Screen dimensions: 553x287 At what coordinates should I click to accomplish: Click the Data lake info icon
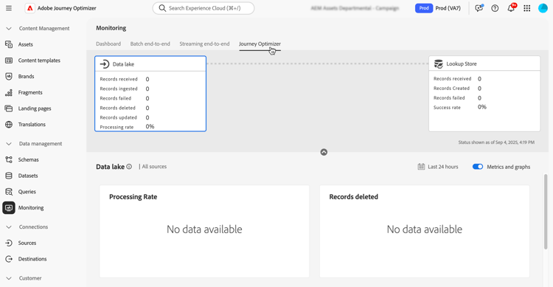129,167
